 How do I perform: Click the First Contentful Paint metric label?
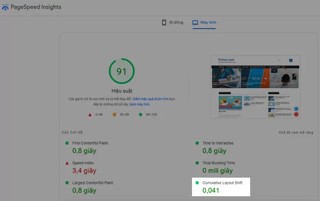[x=90, y=143]
